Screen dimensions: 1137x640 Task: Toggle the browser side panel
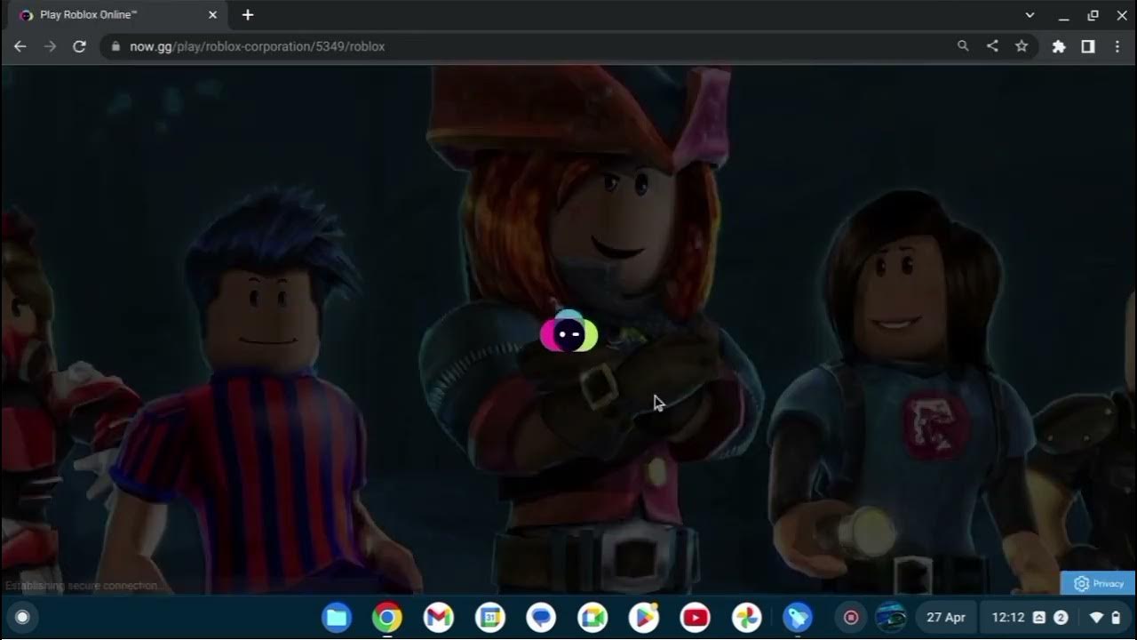[1088, 46]
